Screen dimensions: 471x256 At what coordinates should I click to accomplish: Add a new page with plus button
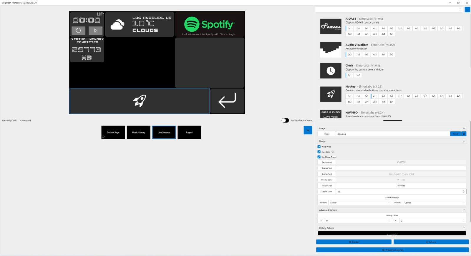308,130
